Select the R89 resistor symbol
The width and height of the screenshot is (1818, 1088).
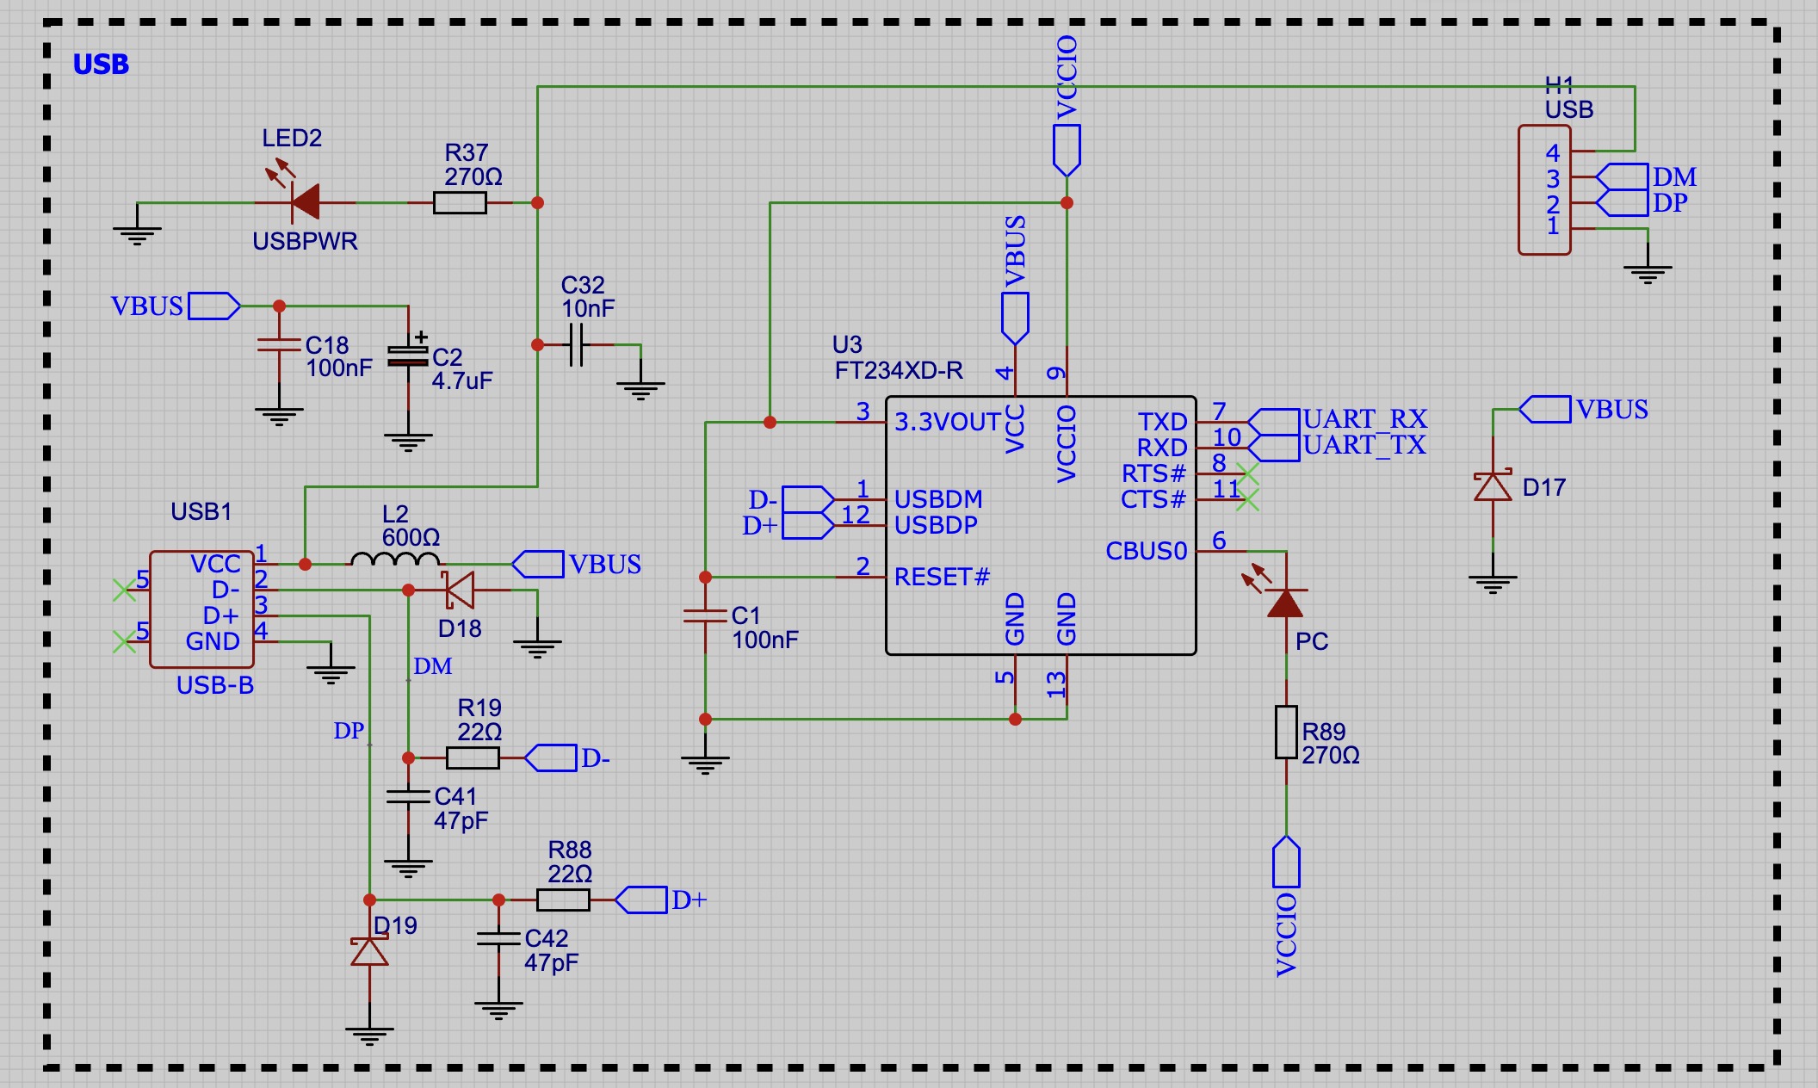tap(1286, 733)
